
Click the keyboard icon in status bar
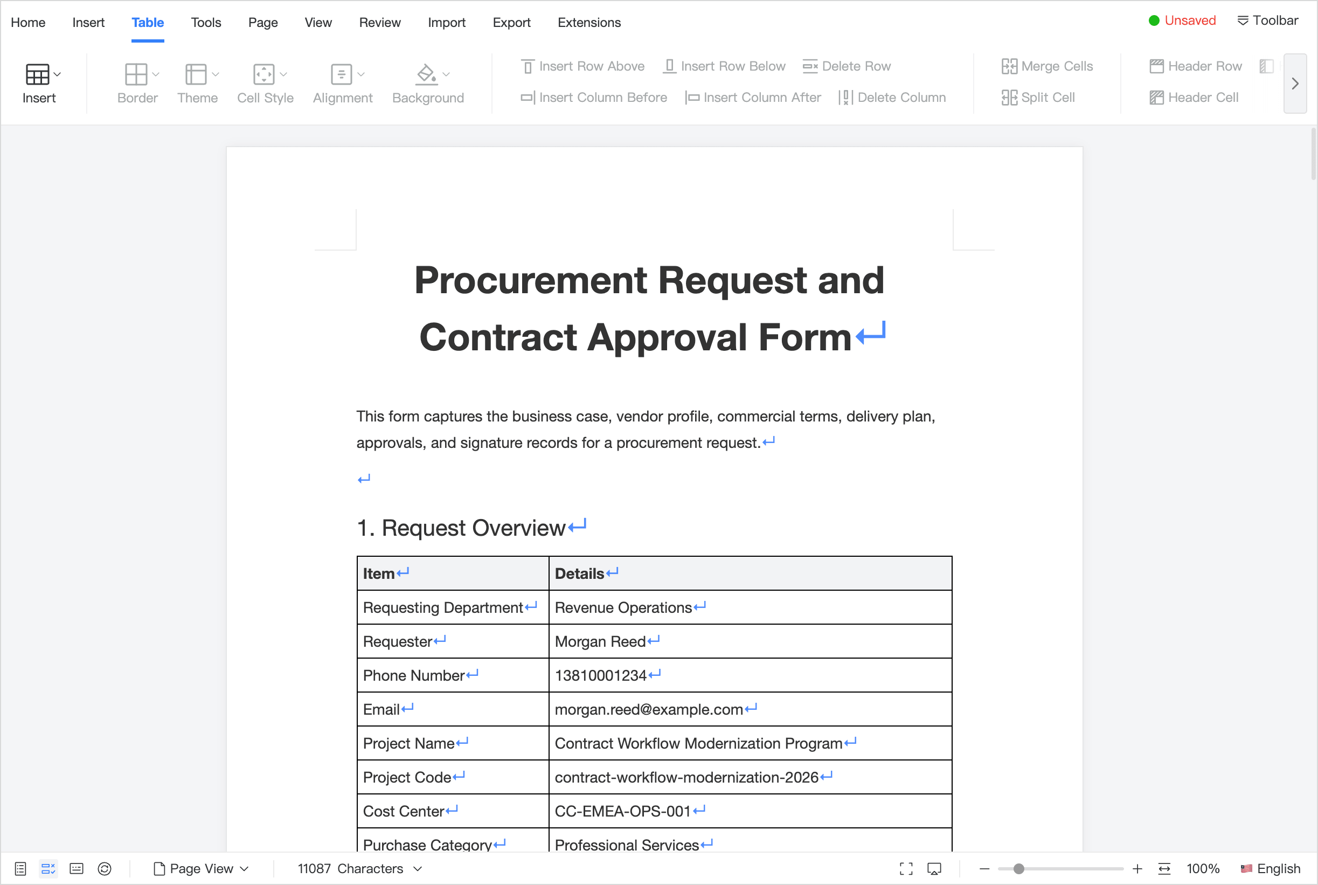76,869
